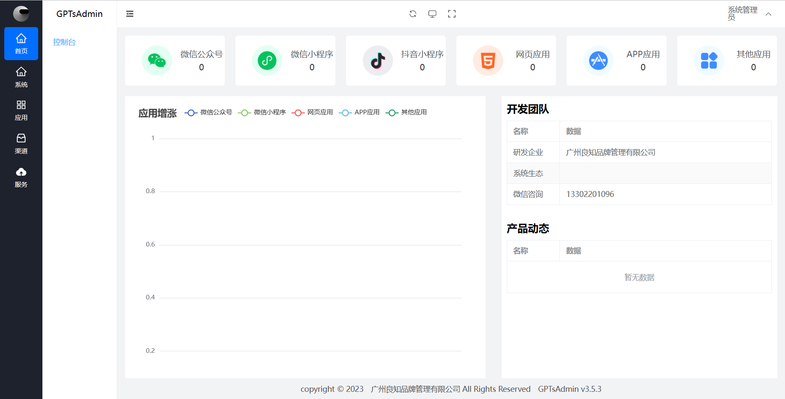Viewport: 785px width, 399px height.
Task: Click the APP应用 App Store icon
Action: pyautogui.click(x=598, y=61)
